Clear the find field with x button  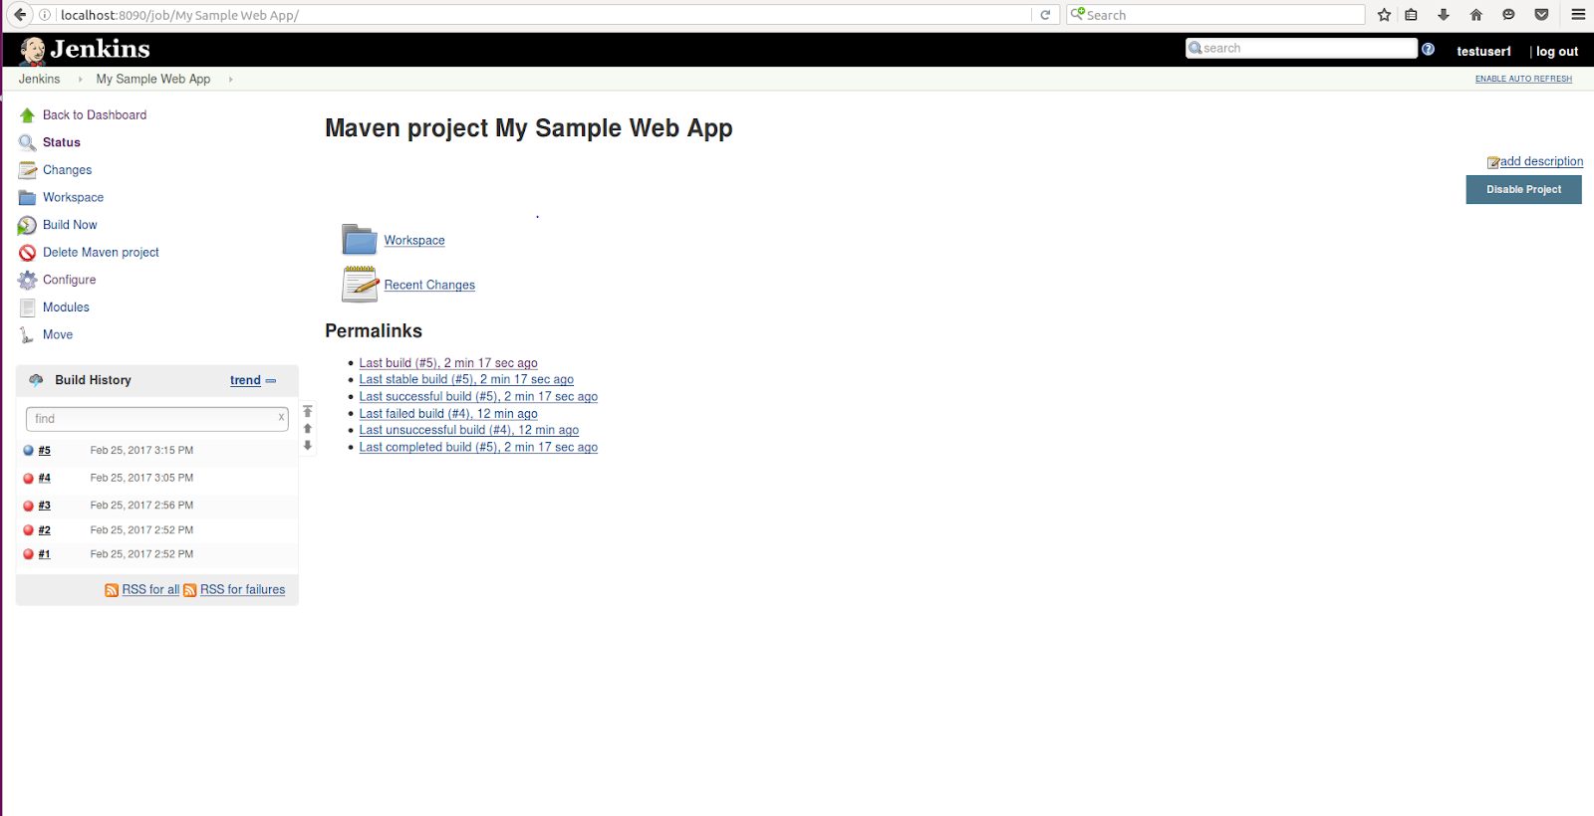click(281, 418)
